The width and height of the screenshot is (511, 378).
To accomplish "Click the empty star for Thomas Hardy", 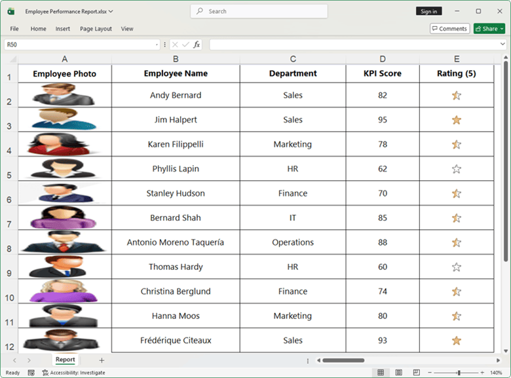I will [456, 267].
